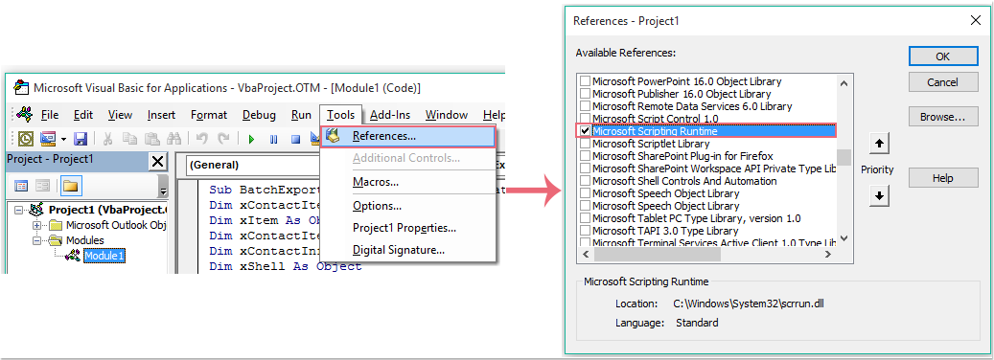Run the macro with green play icon

click(252, 139)
